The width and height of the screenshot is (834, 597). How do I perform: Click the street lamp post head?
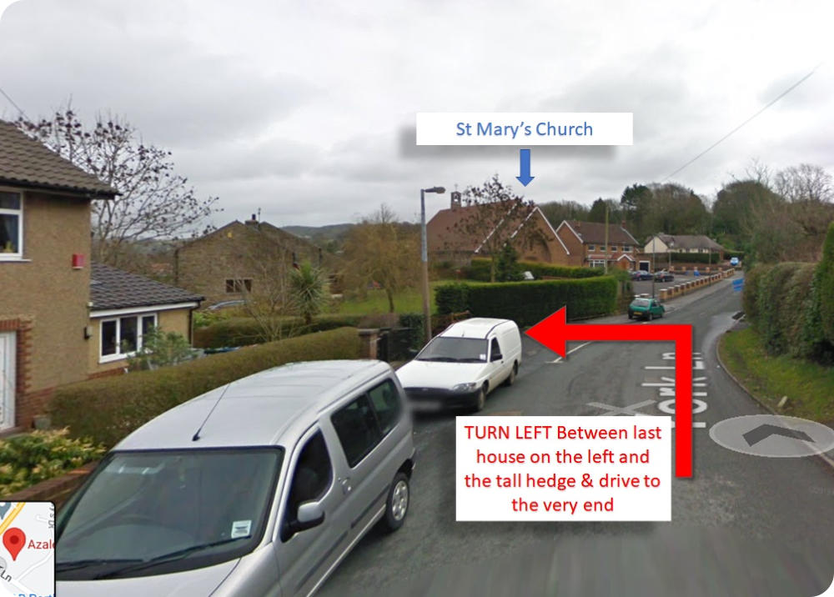click(434, 190)
